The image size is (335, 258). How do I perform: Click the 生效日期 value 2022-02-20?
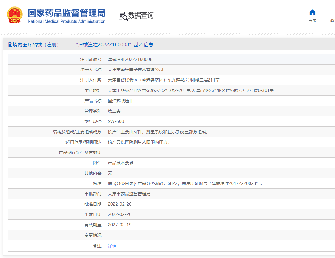coord(120,214)
